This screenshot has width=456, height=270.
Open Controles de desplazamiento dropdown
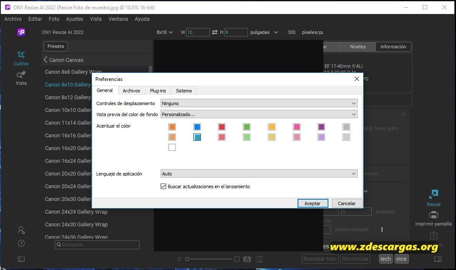[259, 103]
